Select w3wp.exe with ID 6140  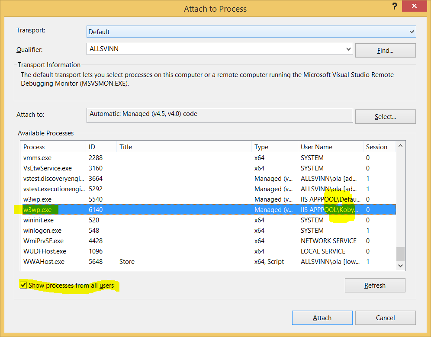pos(208,210)
